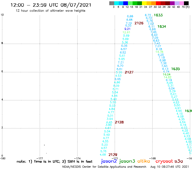
Task: Click the wave height value 7.45
Action: [x=153, y=32]
